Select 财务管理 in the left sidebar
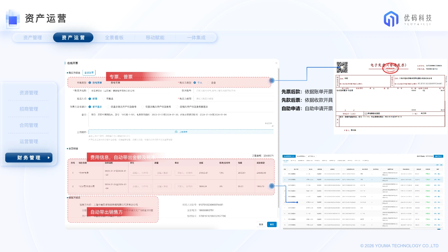Image resolution: width=448 pixels, height=252 pixels. pos(29,158)
